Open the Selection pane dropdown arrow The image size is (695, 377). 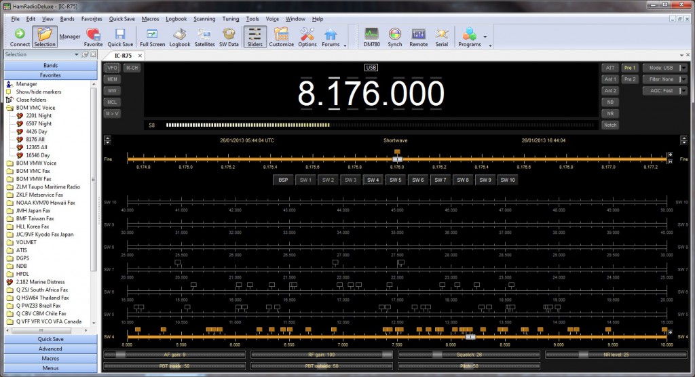point(77,54)
